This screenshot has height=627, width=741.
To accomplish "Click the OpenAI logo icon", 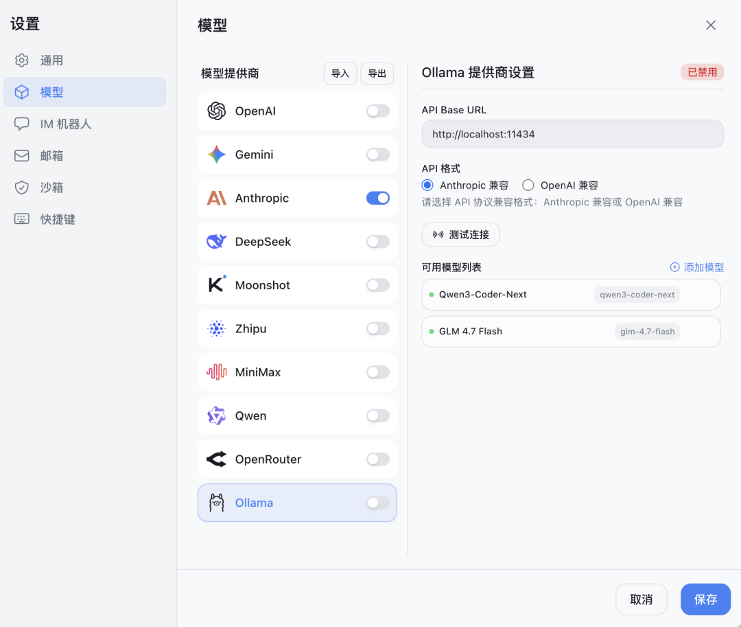I will click(216, 111).
